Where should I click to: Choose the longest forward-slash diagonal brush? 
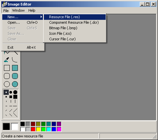tap(15, 110)
